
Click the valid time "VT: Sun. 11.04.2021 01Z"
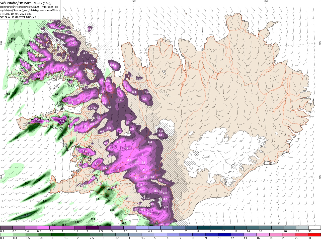point(16,17)
